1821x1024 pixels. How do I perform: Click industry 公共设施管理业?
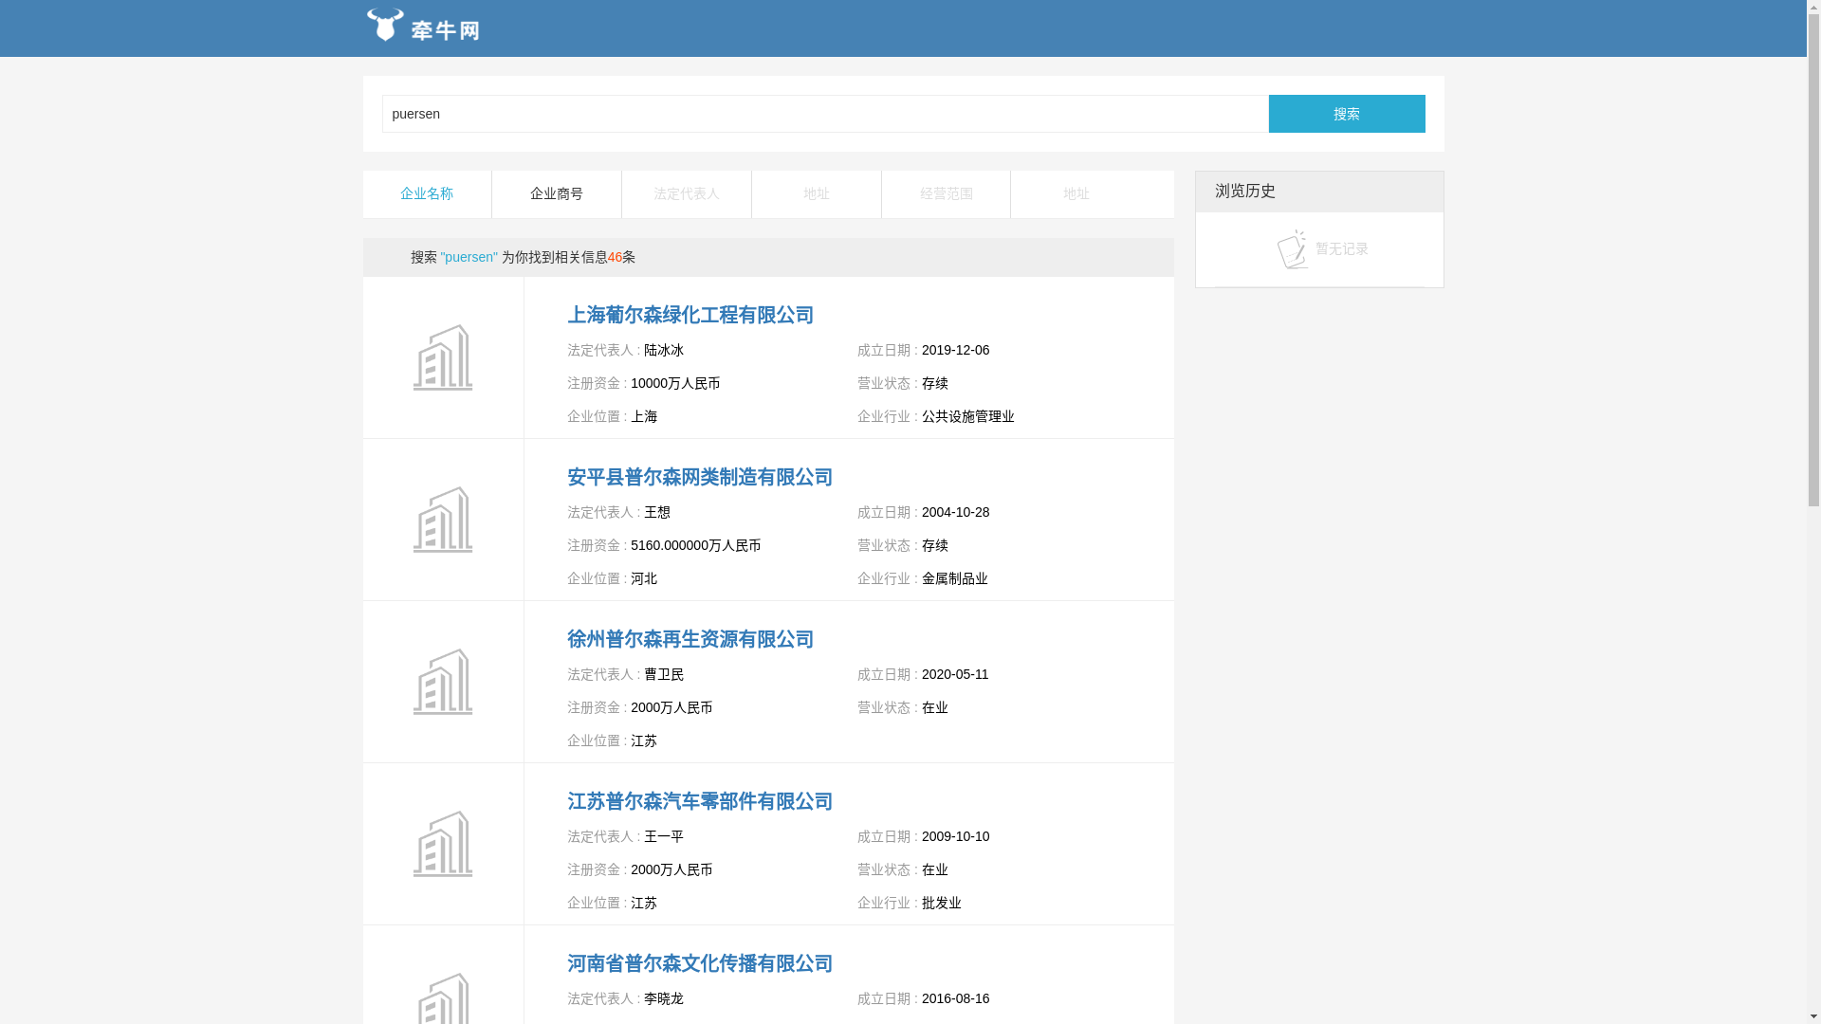(968, 416)
